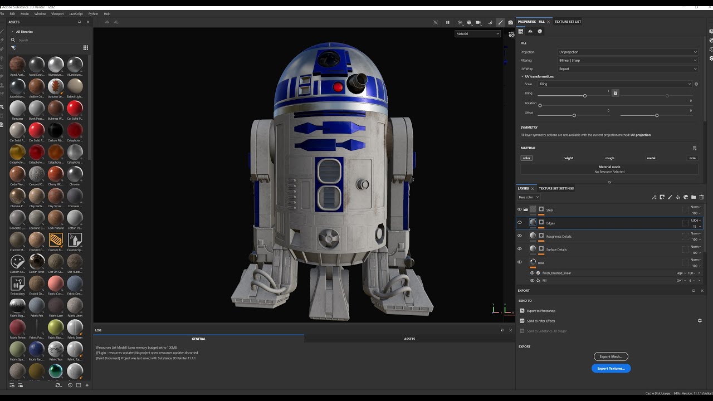Click the Rotation slider handle
This screenshot has width=713, height=401.
(x=540, y=105)
